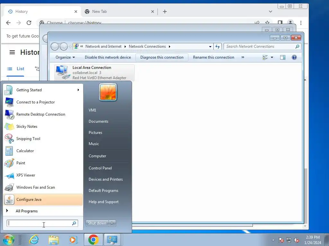The image size is (329, 246).
Task: Click Rename this connection
Action: 214,57
